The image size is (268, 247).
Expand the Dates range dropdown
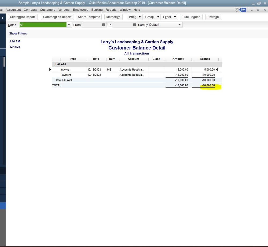click(x=69, y=25)
